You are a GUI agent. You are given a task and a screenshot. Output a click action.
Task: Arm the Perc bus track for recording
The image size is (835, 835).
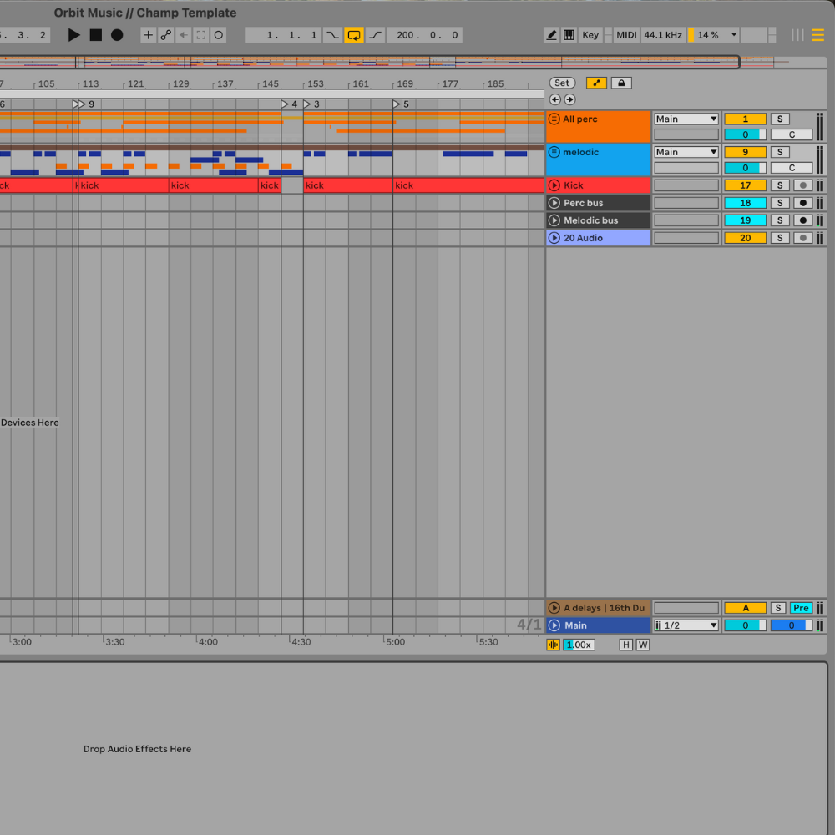[802, 203]
